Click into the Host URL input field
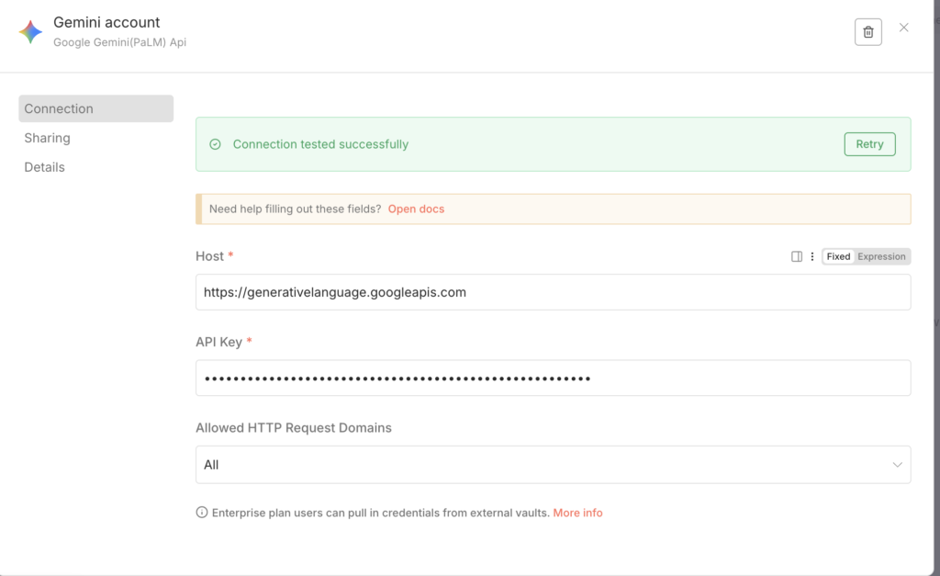Screen dimensions: 940x576 pyautogui.click(x=553, y=292)
